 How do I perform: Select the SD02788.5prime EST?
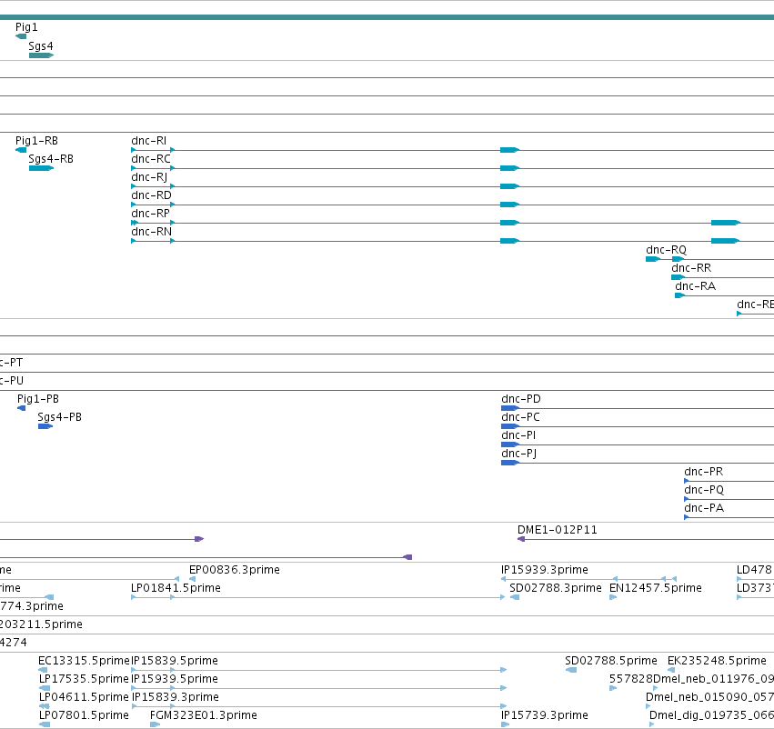tap(571, 670)
